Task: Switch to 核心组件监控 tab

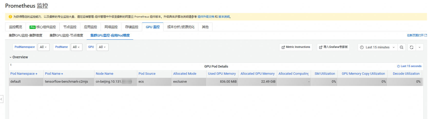Action: coord(43,27)
